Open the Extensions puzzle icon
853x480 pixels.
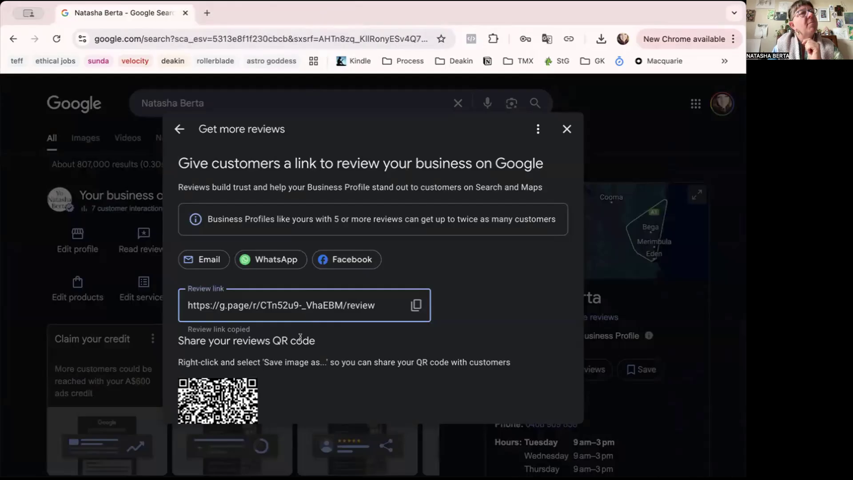493,39
